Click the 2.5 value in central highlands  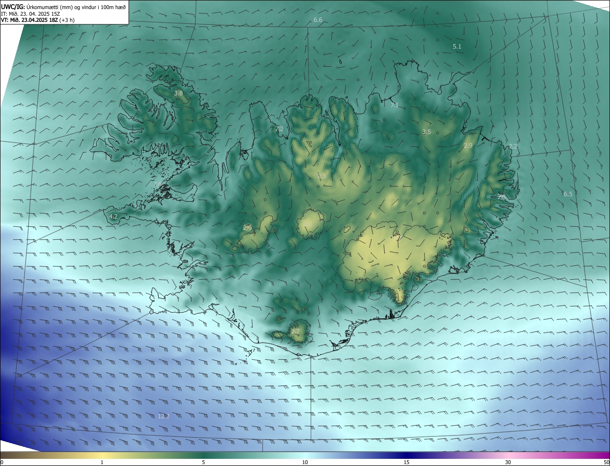pyautogui.click(x=322, y=176)
